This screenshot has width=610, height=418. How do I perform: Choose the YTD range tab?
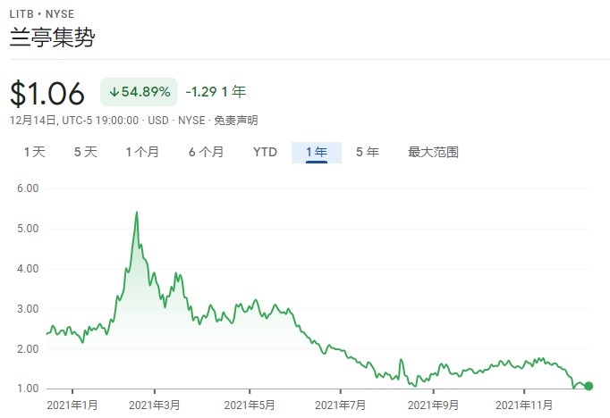265,152
